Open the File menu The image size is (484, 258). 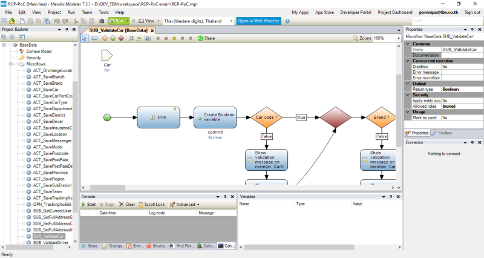click(x=8, y=12)
